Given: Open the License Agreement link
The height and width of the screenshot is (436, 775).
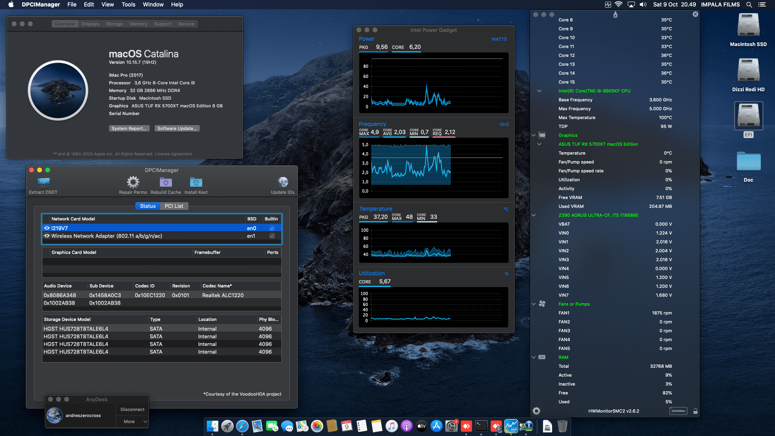Looking at the screenshot, I should pyautogui.click(x=174, y=154).
